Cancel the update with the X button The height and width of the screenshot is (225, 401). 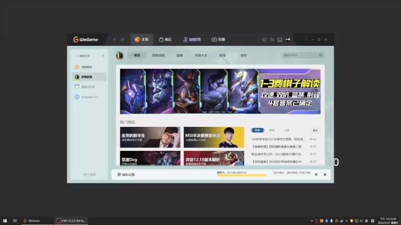click(x=325, y=174)
